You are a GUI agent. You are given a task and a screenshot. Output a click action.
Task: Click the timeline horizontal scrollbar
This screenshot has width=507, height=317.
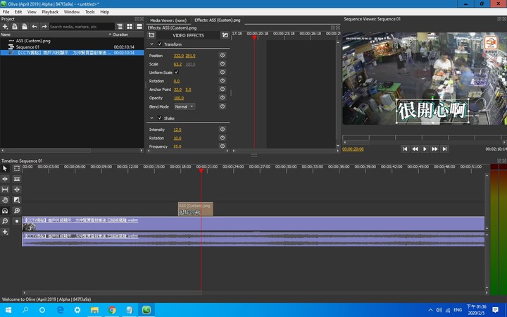[x=113, y=293]
